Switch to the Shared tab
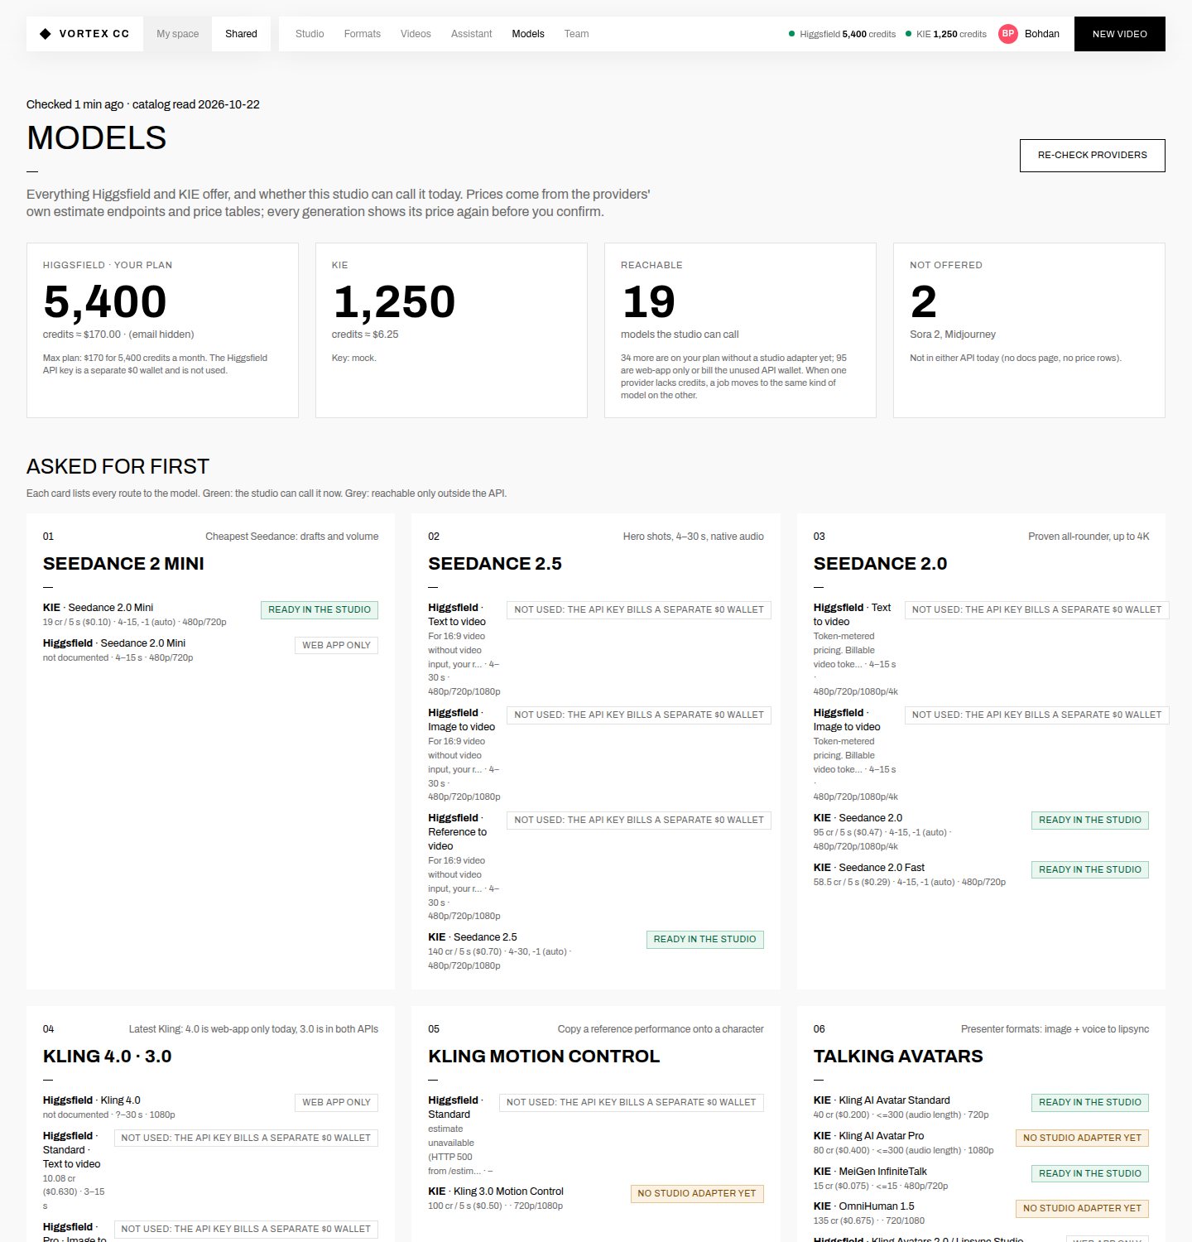 click(x=241, y=34)
